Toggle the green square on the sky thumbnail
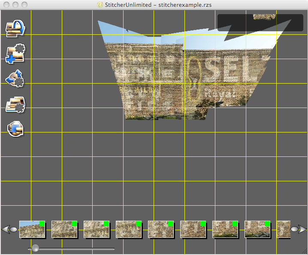The height and width of the screenshot is (255, 308). coord(42,224)
